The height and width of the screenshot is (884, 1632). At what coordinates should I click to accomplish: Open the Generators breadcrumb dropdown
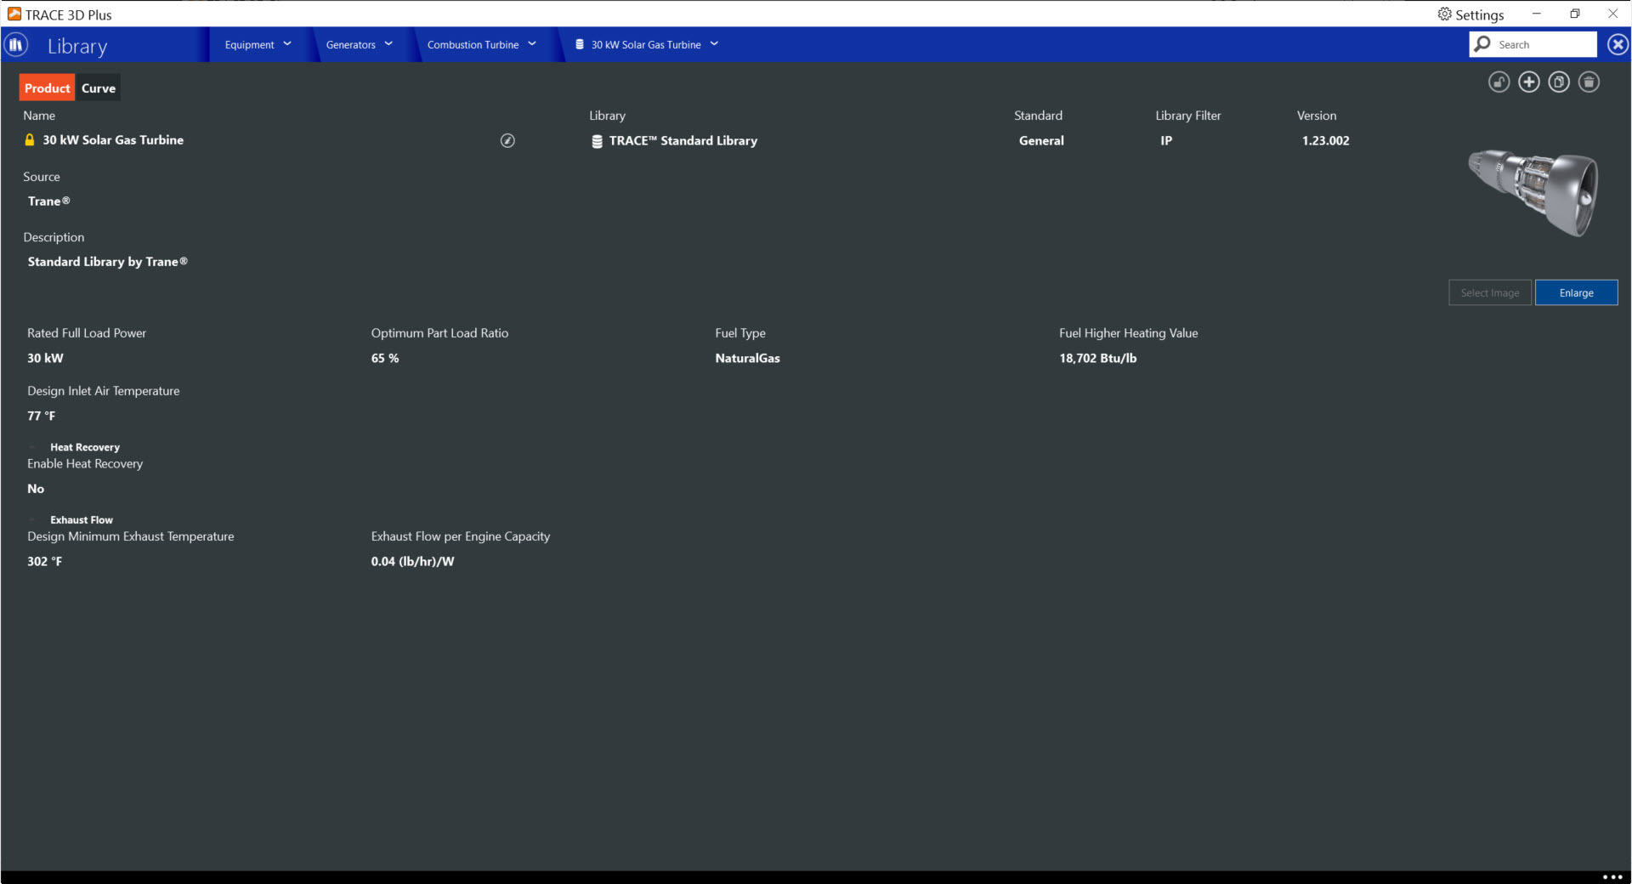[360, 44]
